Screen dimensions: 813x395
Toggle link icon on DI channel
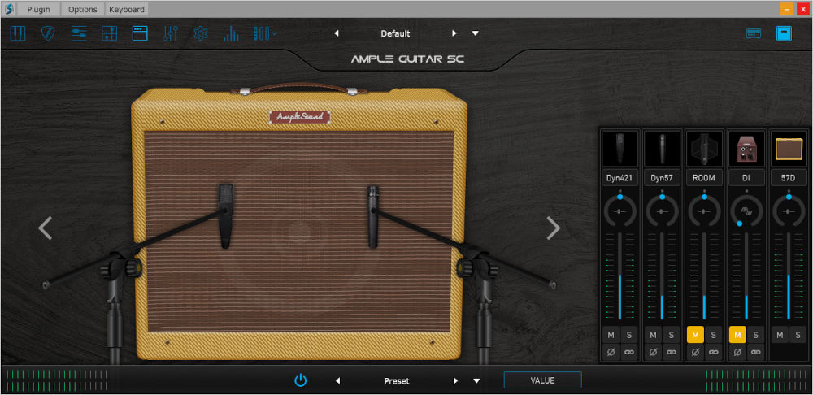coord(756,352)
